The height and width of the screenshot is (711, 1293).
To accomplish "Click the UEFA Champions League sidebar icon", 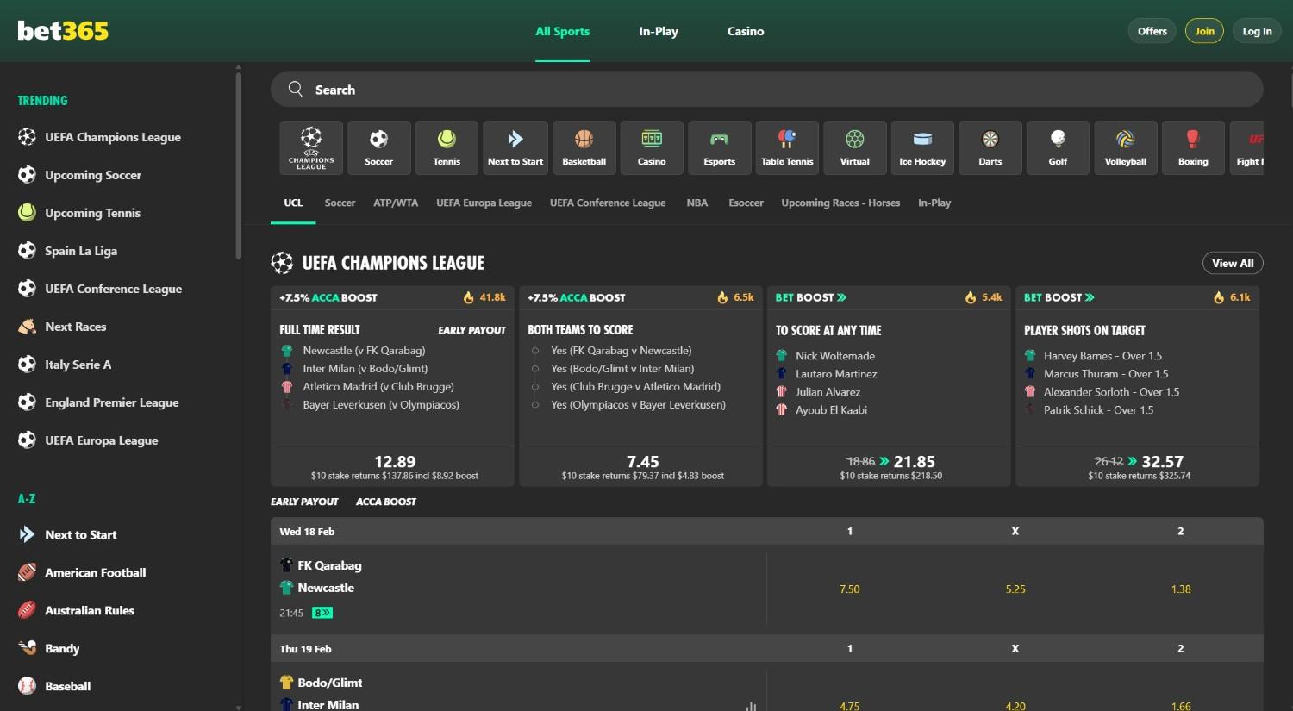I will (27, 136).
